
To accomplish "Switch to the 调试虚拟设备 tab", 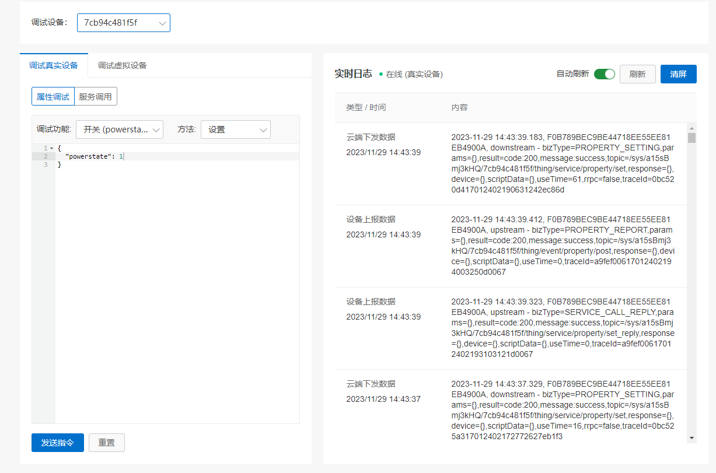I will pos(122,65).
